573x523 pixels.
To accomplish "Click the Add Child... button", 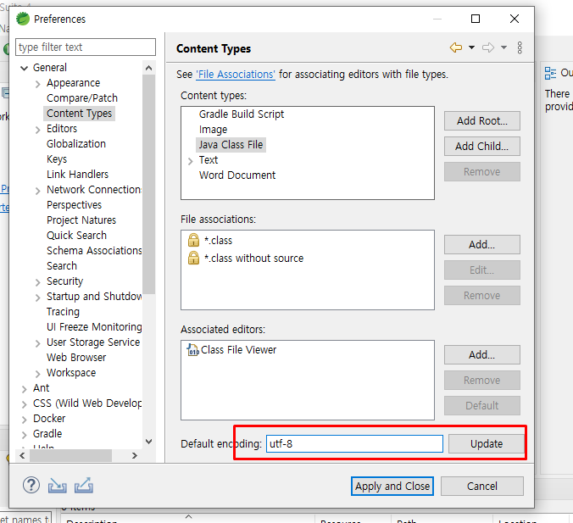I will (482, 146).
